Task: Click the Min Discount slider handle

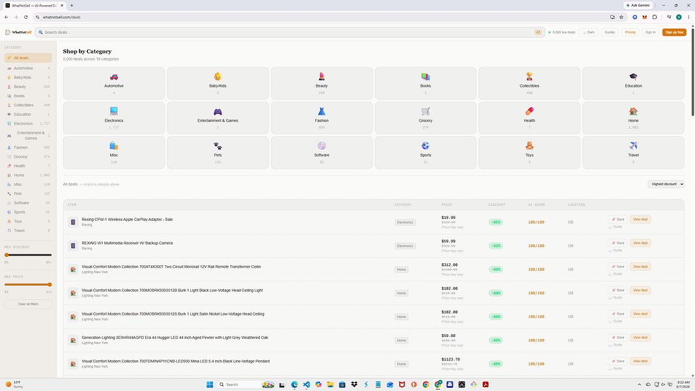Action: pyautogui.click(x=7, y=255)
